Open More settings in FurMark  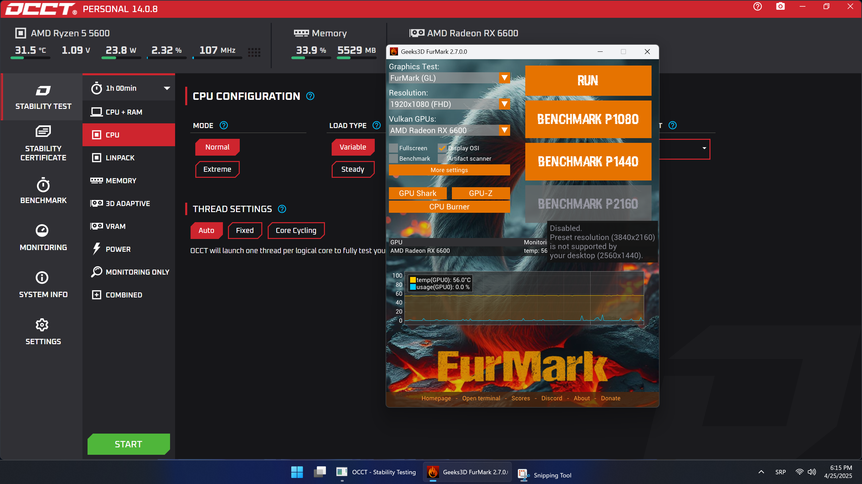coord(449,170)
